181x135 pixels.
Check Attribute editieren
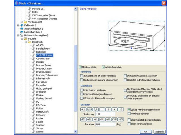click(x=129, y=114)
